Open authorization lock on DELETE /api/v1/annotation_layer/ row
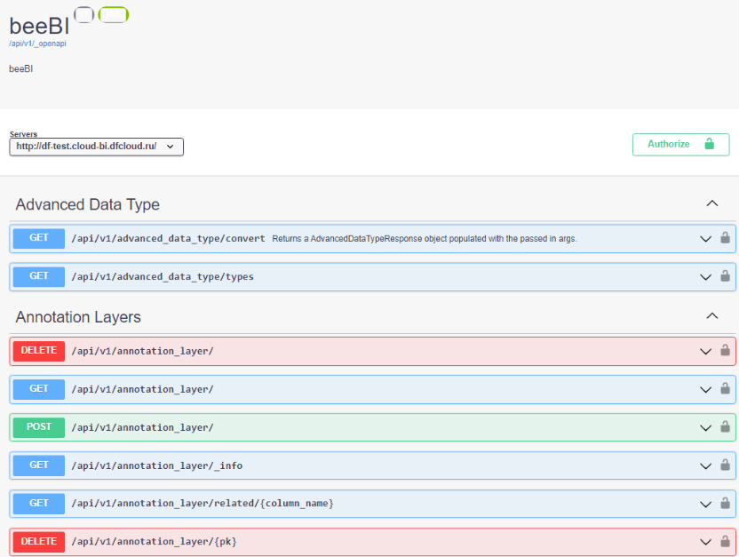 point(725,351)
